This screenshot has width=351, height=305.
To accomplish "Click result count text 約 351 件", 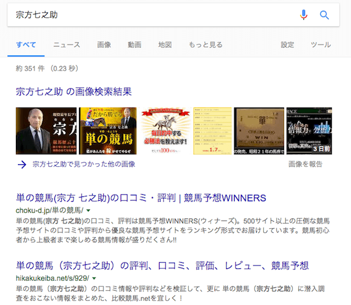I will (30, 69).
